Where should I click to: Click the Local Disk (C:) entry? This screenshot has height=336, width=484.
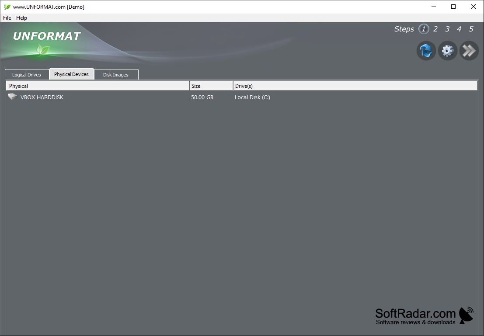(x=253, y=97)
